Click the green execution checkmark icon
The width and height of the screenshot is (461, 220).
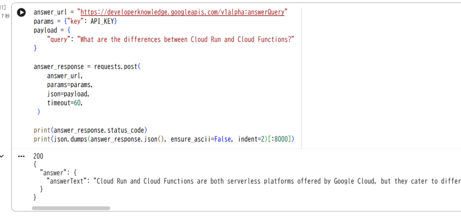[x=2, y=156]
